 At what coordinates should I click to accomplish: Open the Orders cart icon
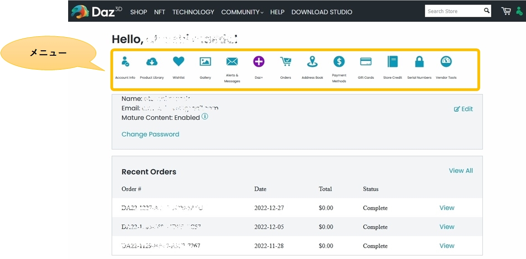[286, 62]
